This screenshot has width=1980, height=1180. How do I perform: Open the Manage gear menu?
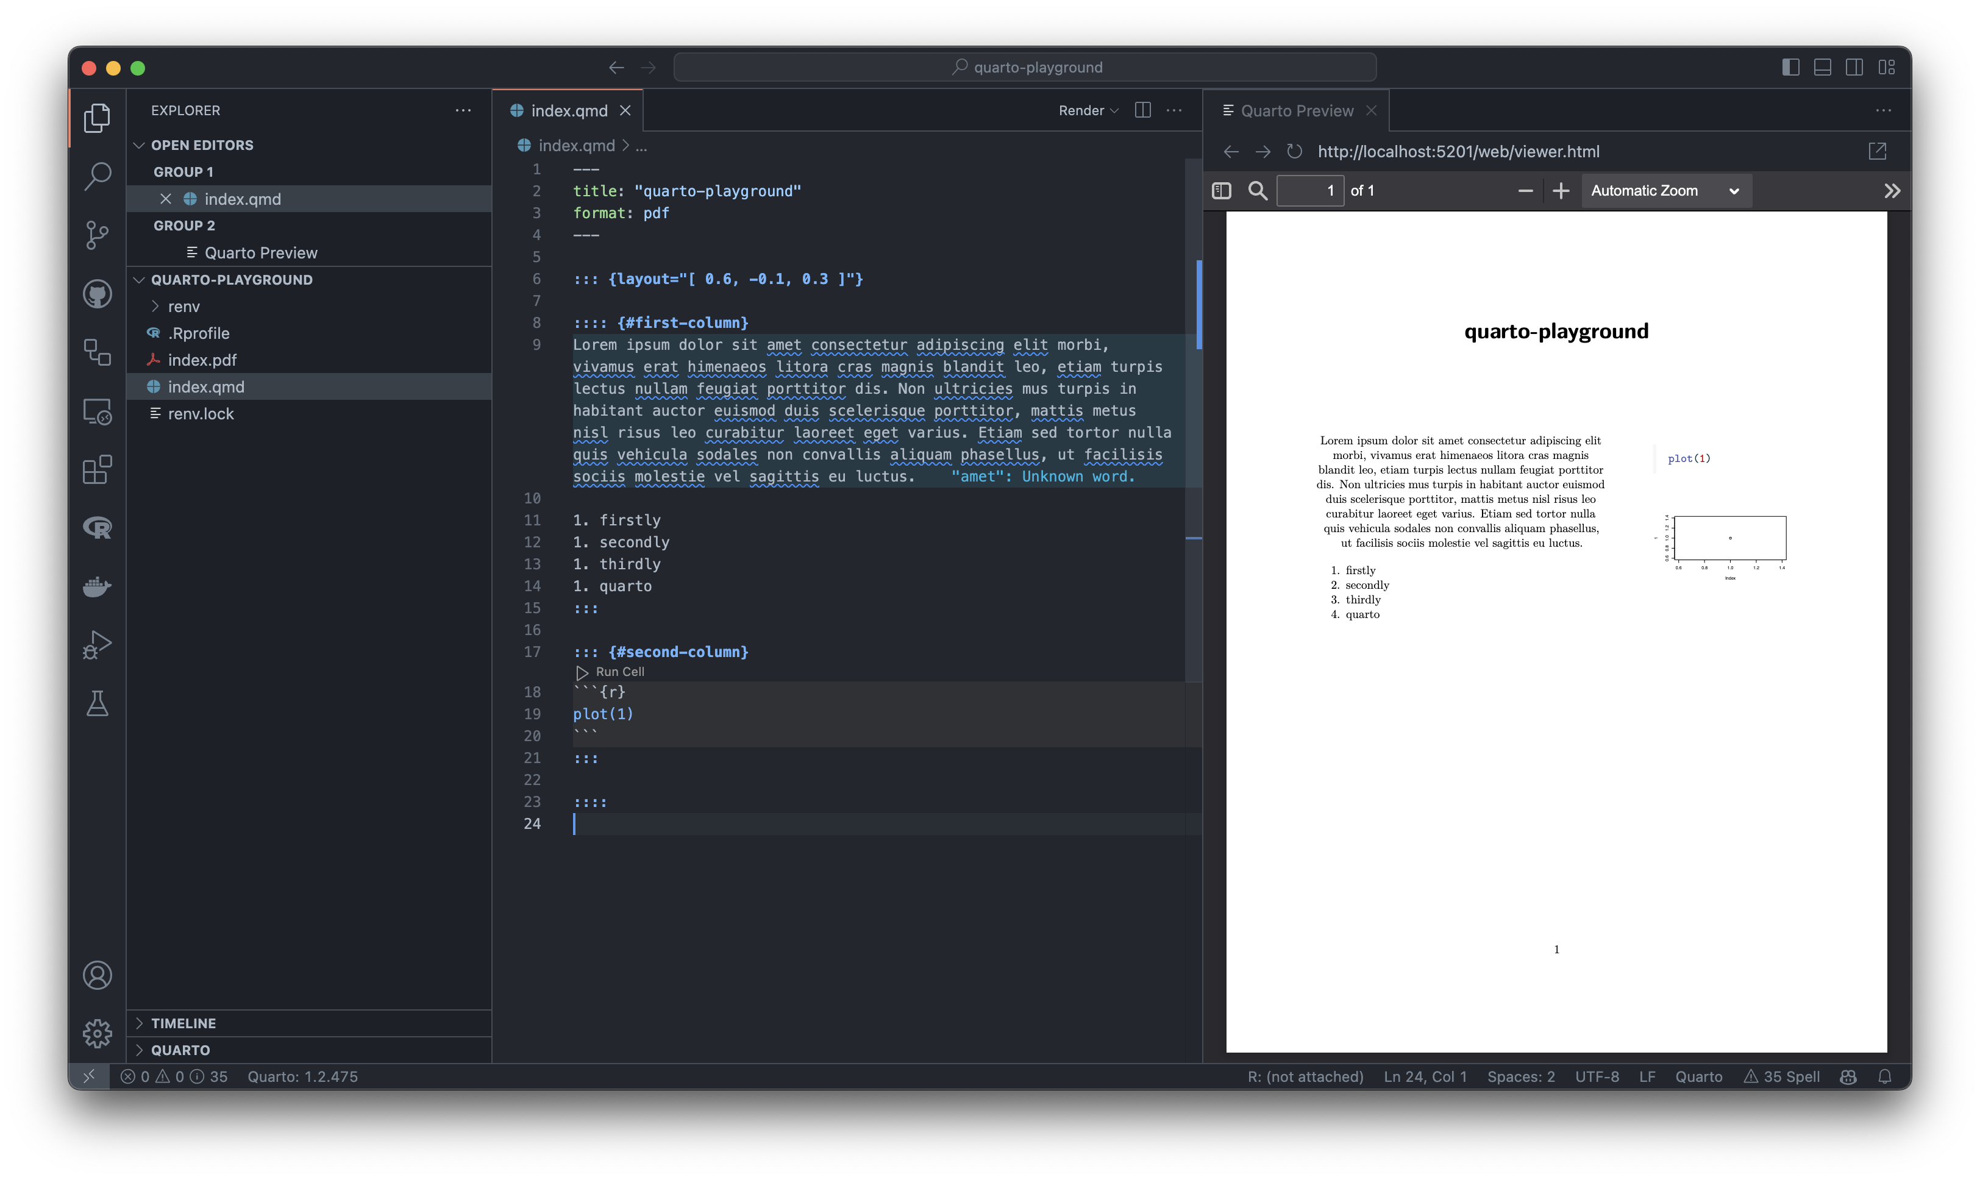tap(97, 1034)
